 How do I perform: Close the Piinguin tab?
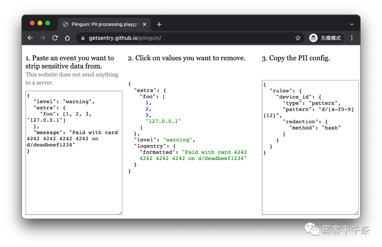[144, 24]
